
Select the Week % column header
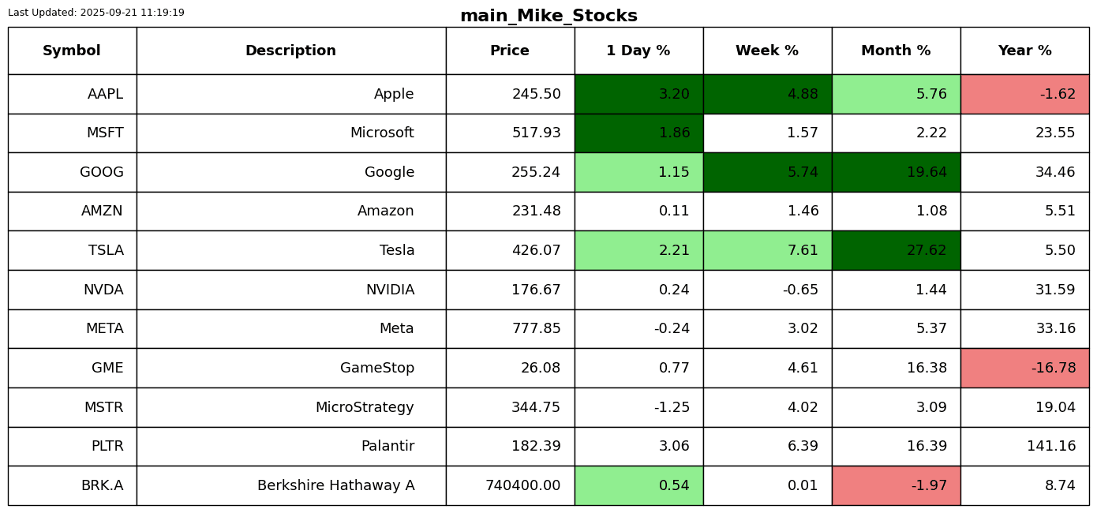tap(767, 51)
